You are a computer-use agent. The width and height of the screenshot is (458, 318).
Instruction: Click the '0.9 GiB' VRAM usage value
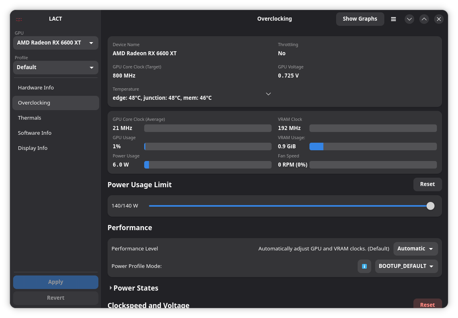(287, 146)
